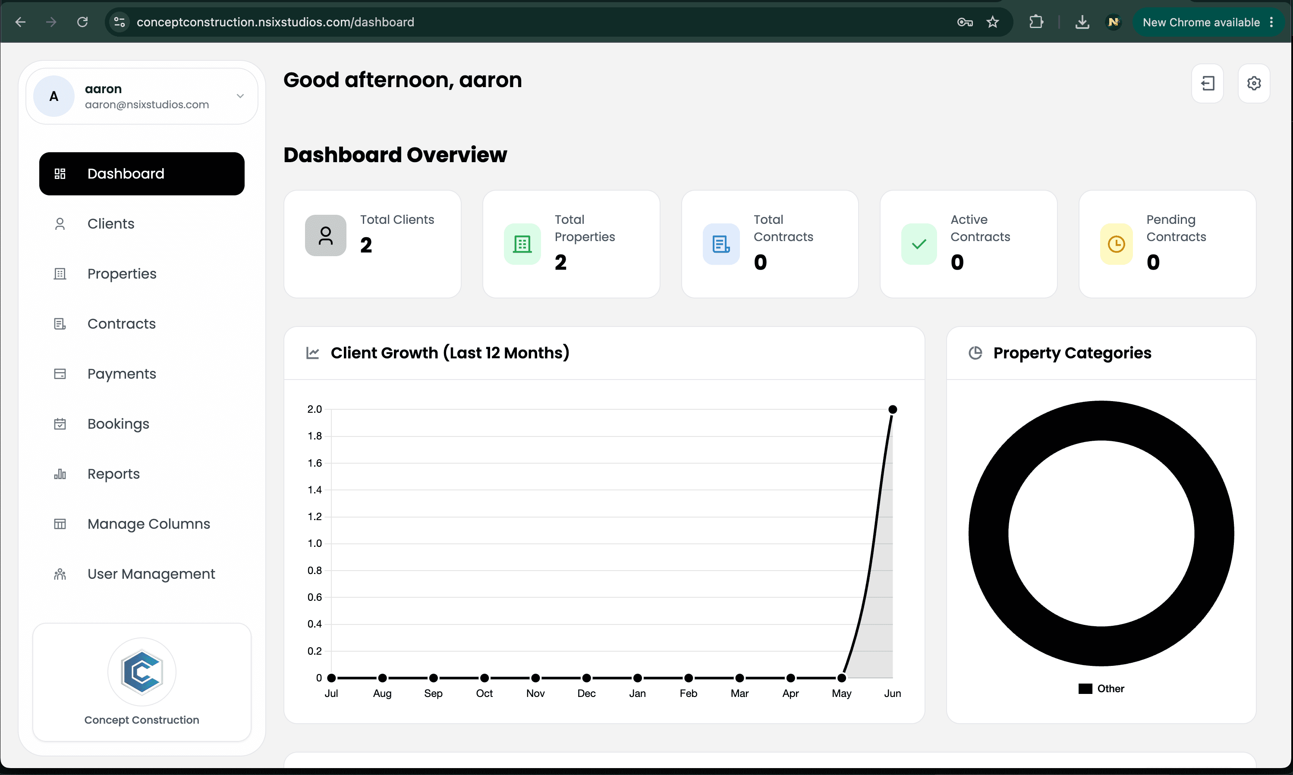1293x775 pixels.
Task: Click the Reports bar chart icon
Action: coord(60,474)
